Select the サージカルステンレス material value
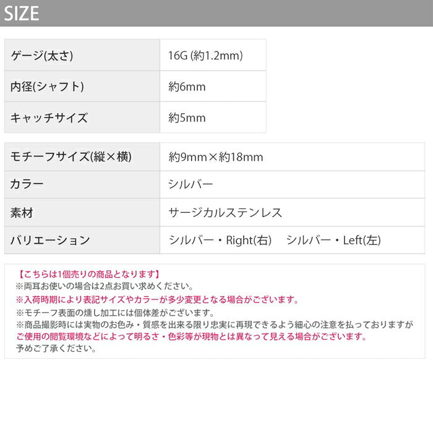The width and height of the screenshot is (433, 433). (x=225, y=213)
